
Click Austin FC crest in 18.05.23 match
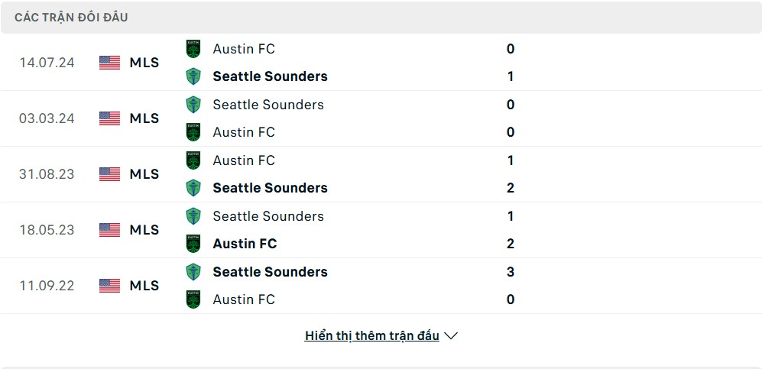tap(193, 244)
